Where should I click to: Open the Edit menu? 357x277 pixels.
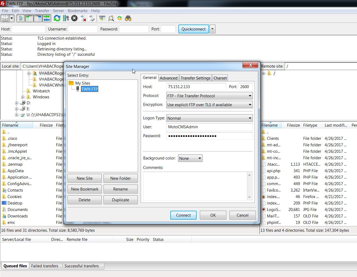pos(15,11)
